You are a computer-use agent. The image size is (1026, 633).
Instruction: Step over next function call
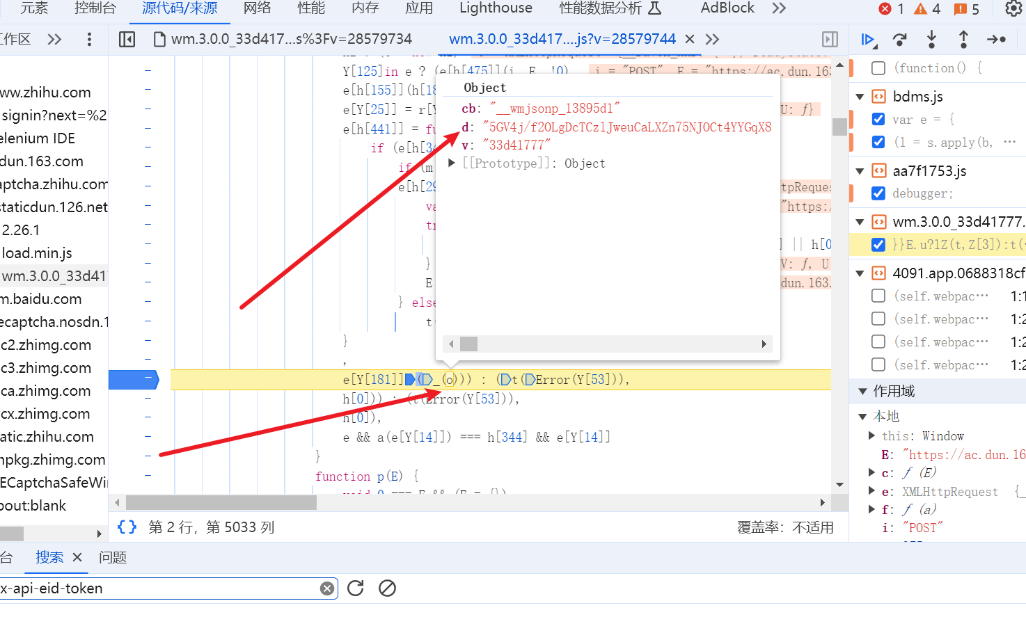point(900,40)
